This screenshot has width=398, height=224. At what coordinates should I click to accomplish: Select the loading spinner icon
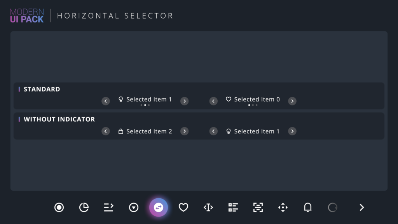[x=333, y=207]
